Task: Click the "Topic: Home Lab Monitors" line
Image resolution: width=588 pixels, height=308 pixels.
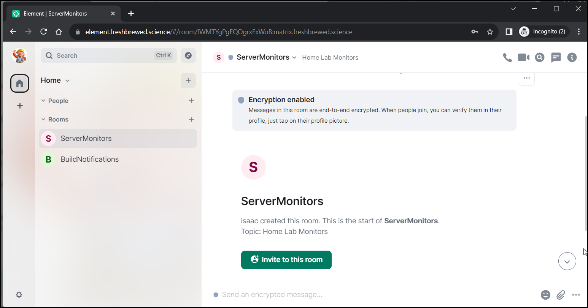Action: click(x=284, y=232)
